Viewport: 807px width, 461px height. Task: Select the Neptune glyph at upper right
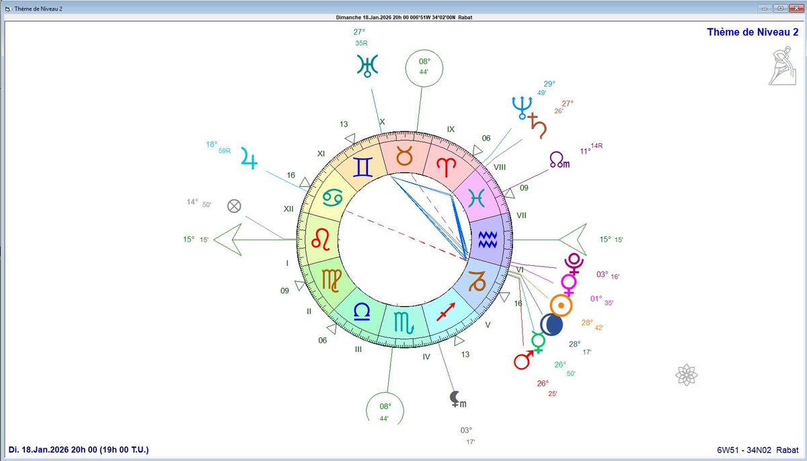coord(523,106)
